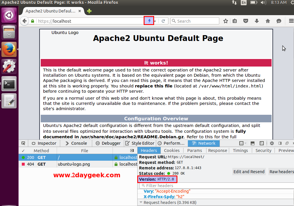
Task: Click the https://localhost address bar
Action: (x=90, y=21)
